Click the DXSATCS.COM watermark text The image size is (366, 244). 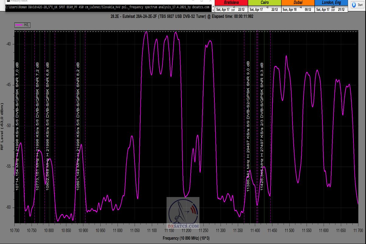183,226
